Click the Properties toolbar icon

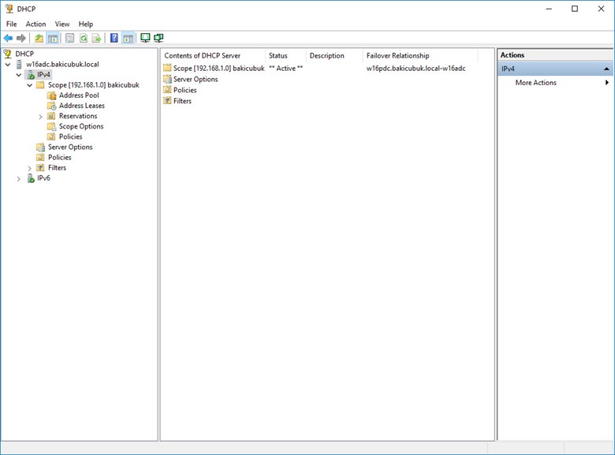[69, 38]
